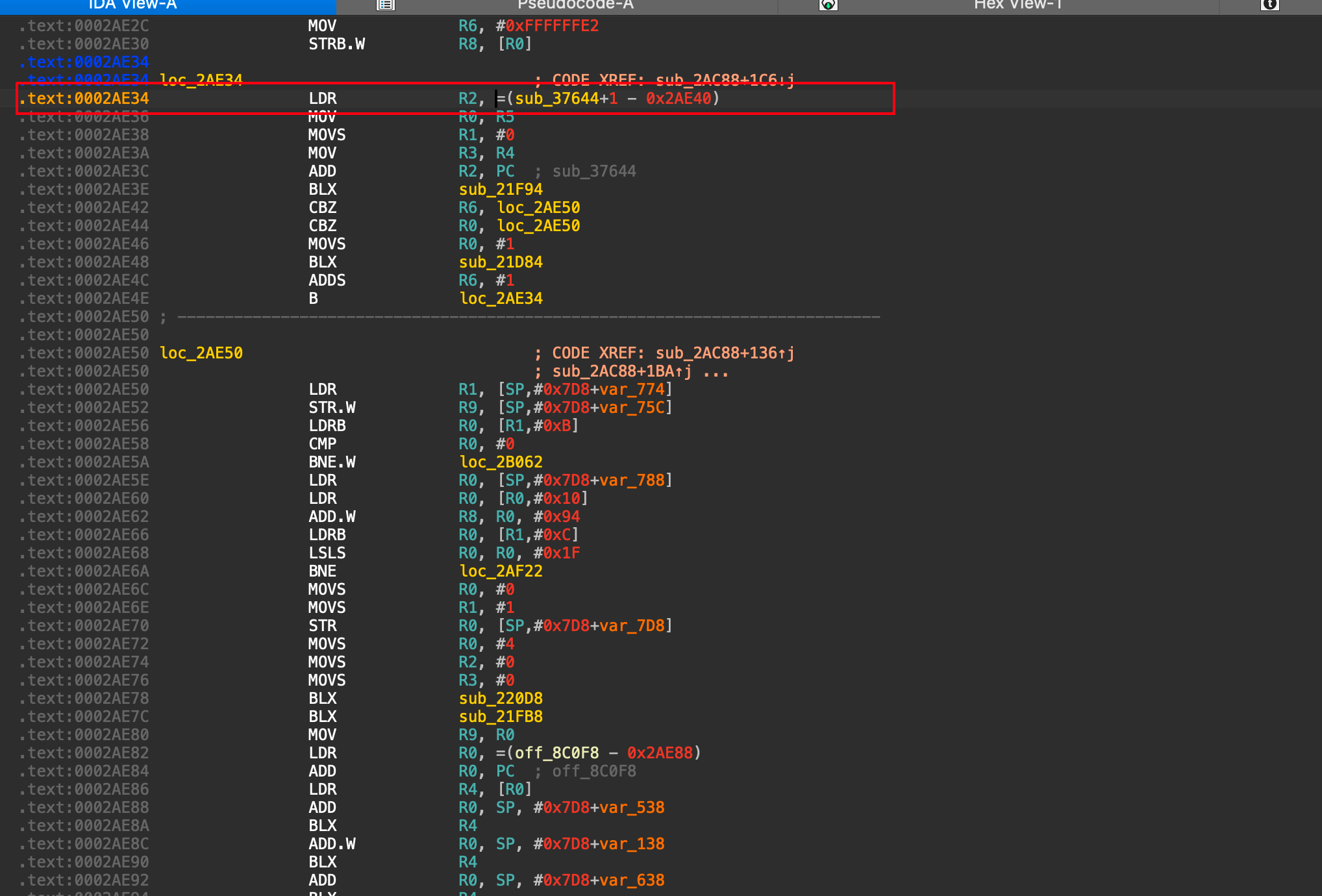Viewport: 1322px width, 896px height.
Task: Click var_7D8 in the STR R0 line
Action: pyautogui.click(x=632, y=626)
